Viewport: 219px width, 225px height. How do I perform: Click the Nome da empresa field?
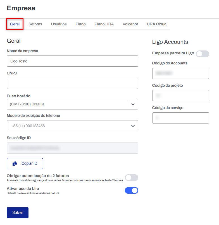(72, 61)
